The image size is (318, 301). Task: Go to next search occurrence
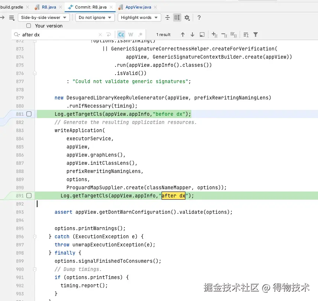click(x=192, y=35)
